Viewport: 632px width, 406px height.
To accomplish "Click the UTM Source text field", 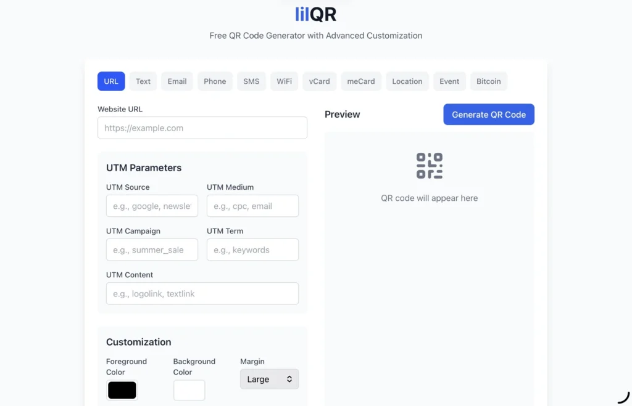I will point(152,206).
